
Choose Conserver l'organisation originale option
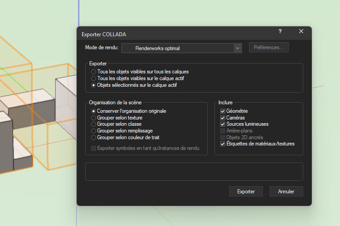coord(93,111)
